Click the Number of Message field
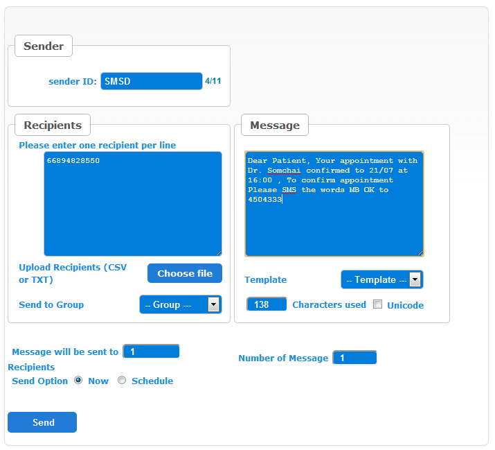Image resolution: width=495 pixels, height=450 pixels. [354, 358]
